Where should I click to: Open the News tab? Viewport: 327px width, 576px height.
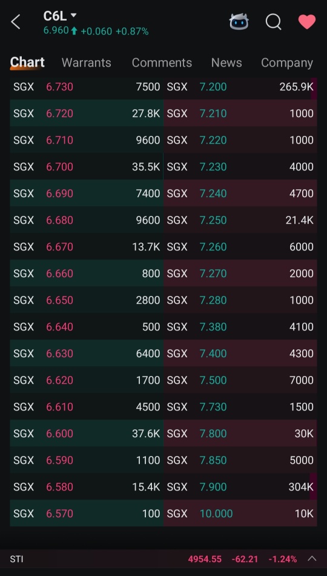pyautogui.click(x=226, y=63)
